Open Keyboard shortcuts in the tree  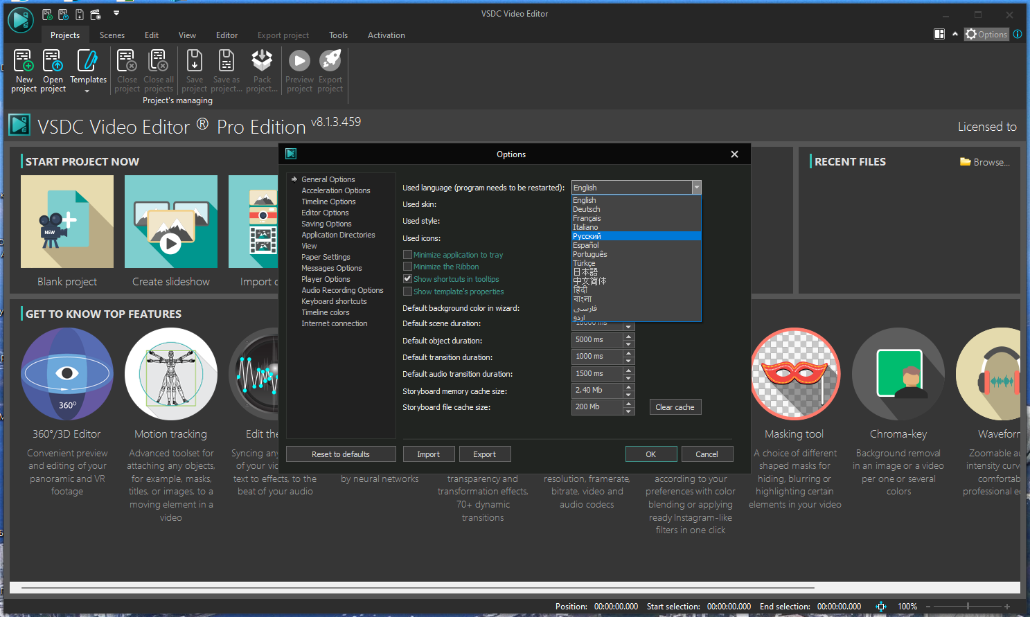[334, 301]
